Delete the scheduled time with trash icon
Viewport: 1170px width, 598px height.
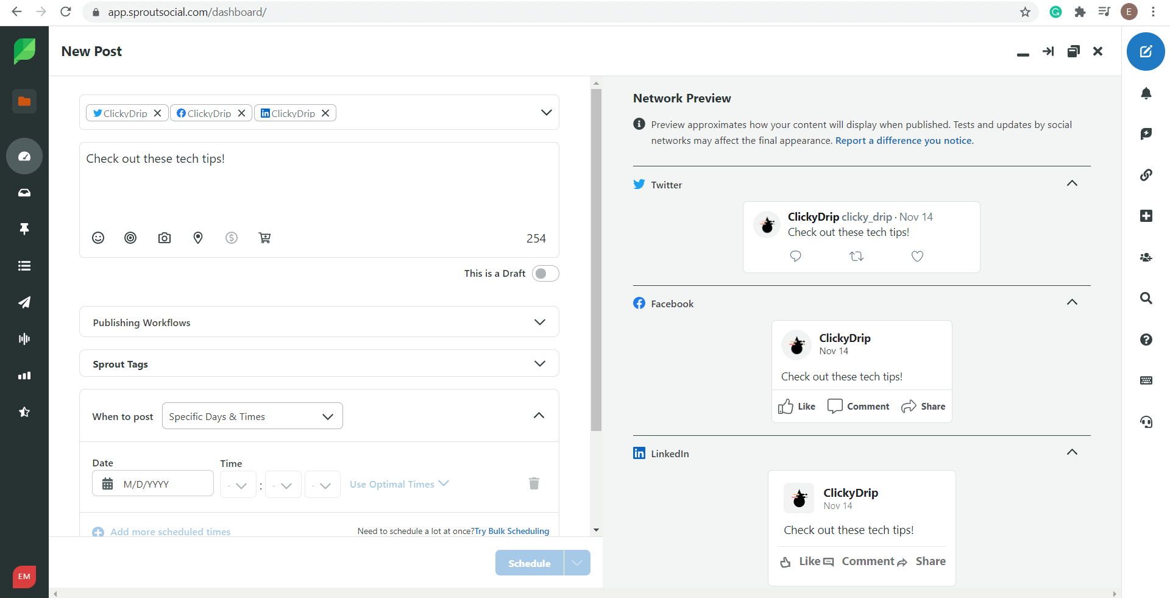[534, 483]
